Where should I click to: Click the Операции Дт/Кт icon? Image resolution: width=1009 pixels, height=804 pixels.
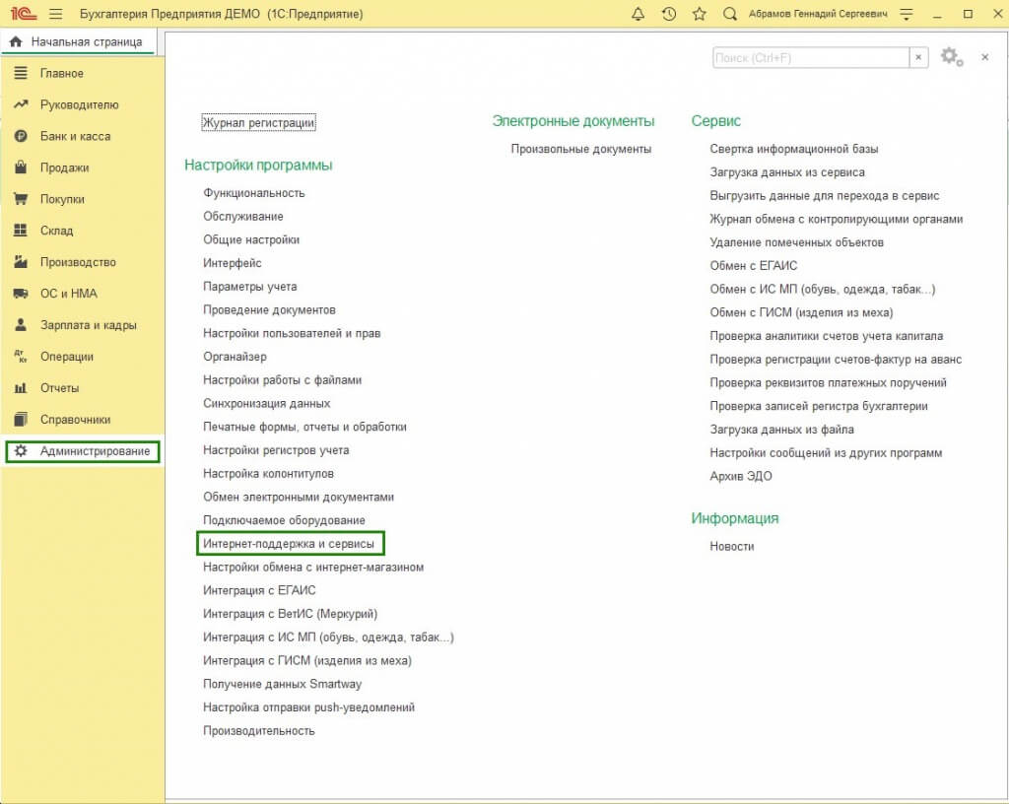coord(21,357)
